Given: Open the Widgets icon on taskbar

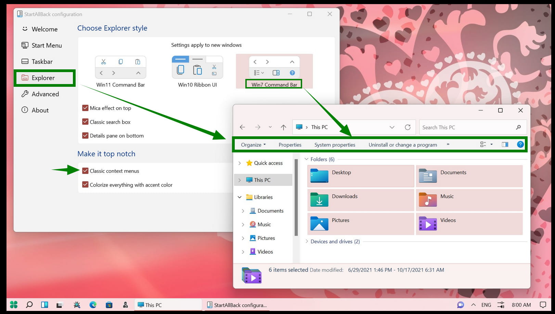Looking at the screenshot, I should pos(44,304).
